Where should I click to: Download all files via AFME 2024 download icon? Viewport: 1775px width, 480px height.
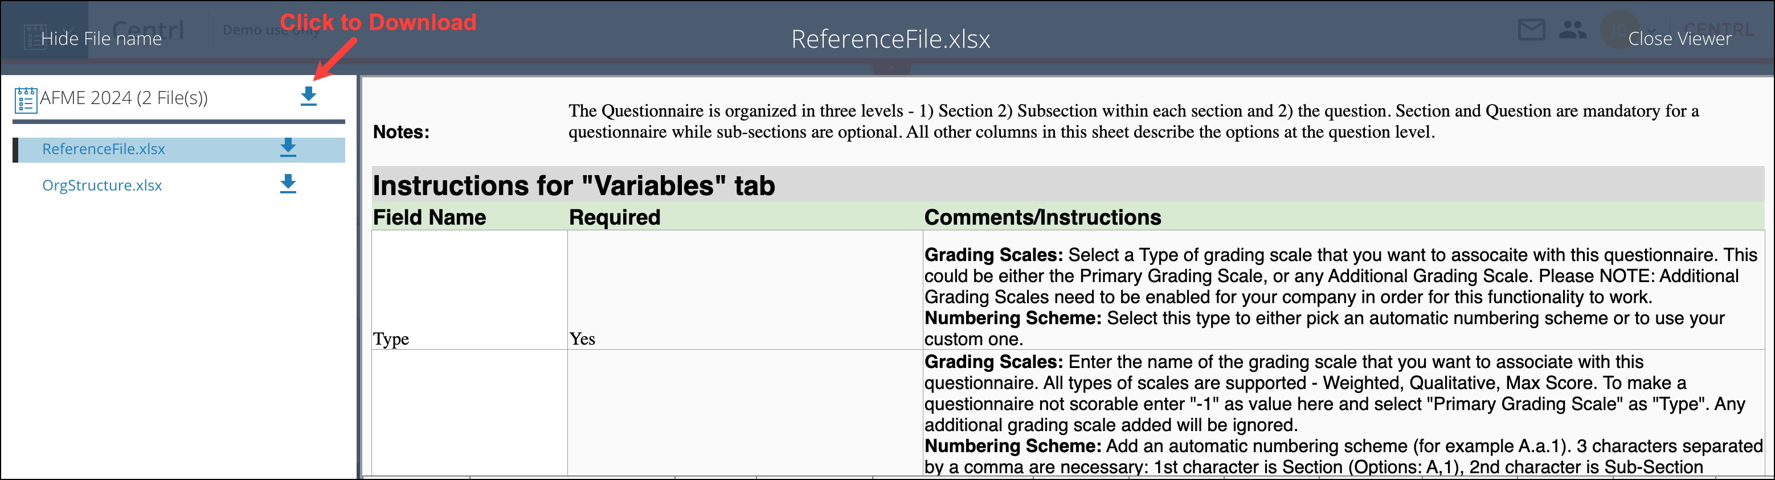click(x=308, y=98)
